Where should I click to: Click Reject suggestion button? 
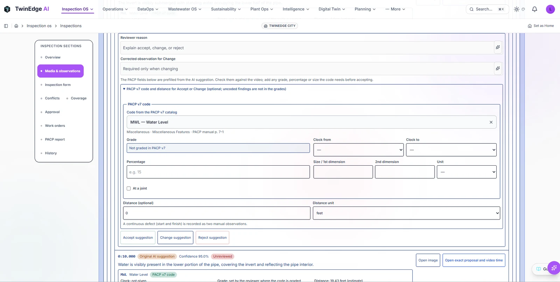(212, 238)
